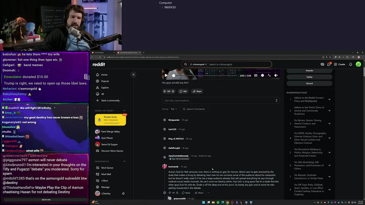Expand rule 1 Adhere to Reddit Content Policy

coord(329,99)
